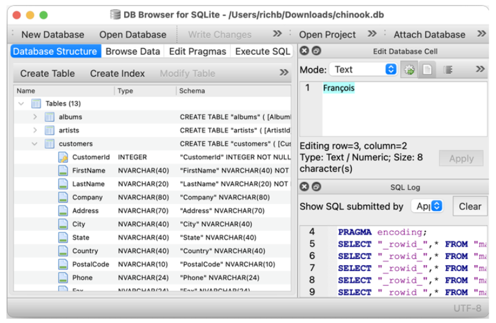
Task: Open the Mode dropdown set to Text
Action: pos(363,69)
